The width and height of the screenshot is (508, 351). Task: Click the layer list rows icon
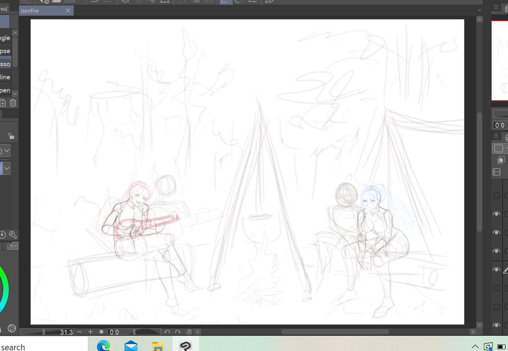[497, 172]
